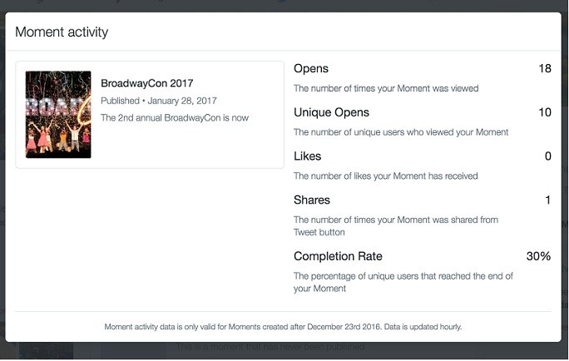Viewport: 569px width, 361px height.
Task: Select the Likes metric label
Action: 307,156
